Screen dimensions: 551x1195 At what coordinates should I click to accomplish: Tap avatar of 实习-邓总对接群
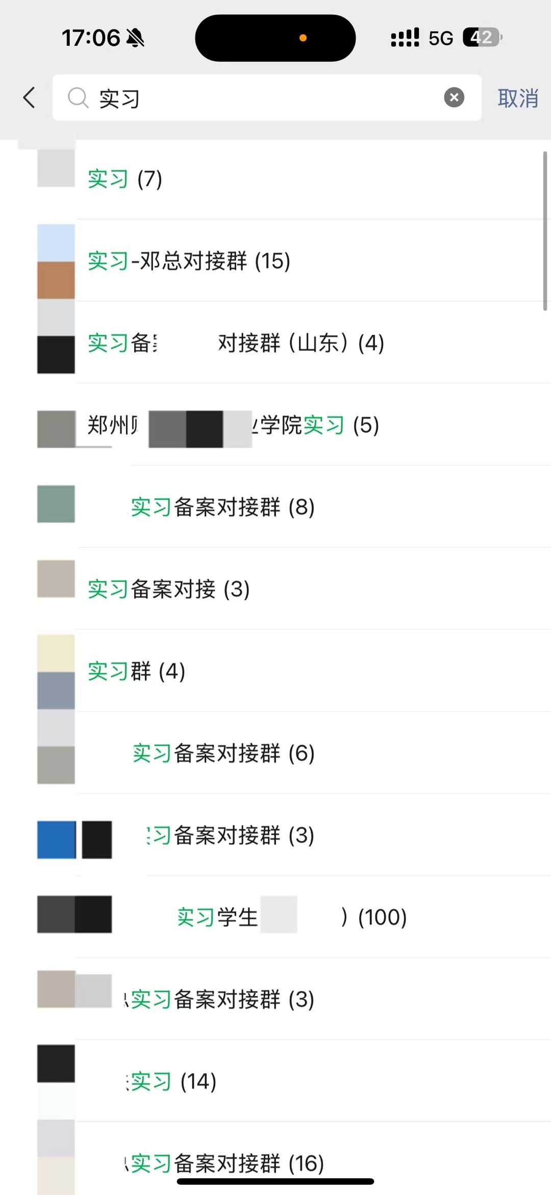56,261
